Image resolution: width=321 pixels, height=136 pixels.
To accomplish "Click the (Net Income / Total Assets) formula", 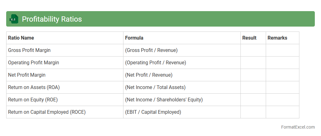I will click(155, 87).
